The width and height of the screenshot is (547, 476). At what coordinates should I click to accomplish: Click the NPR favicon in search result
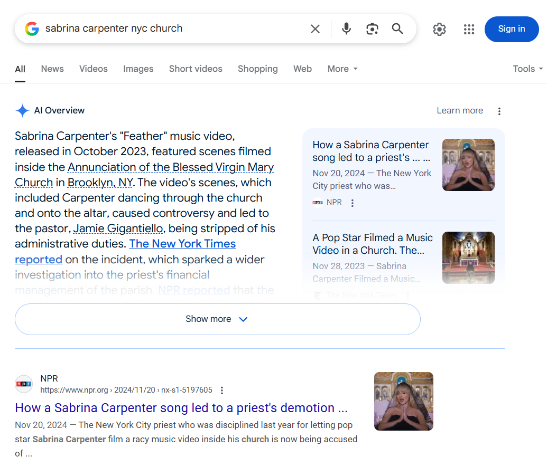[24, 384]
